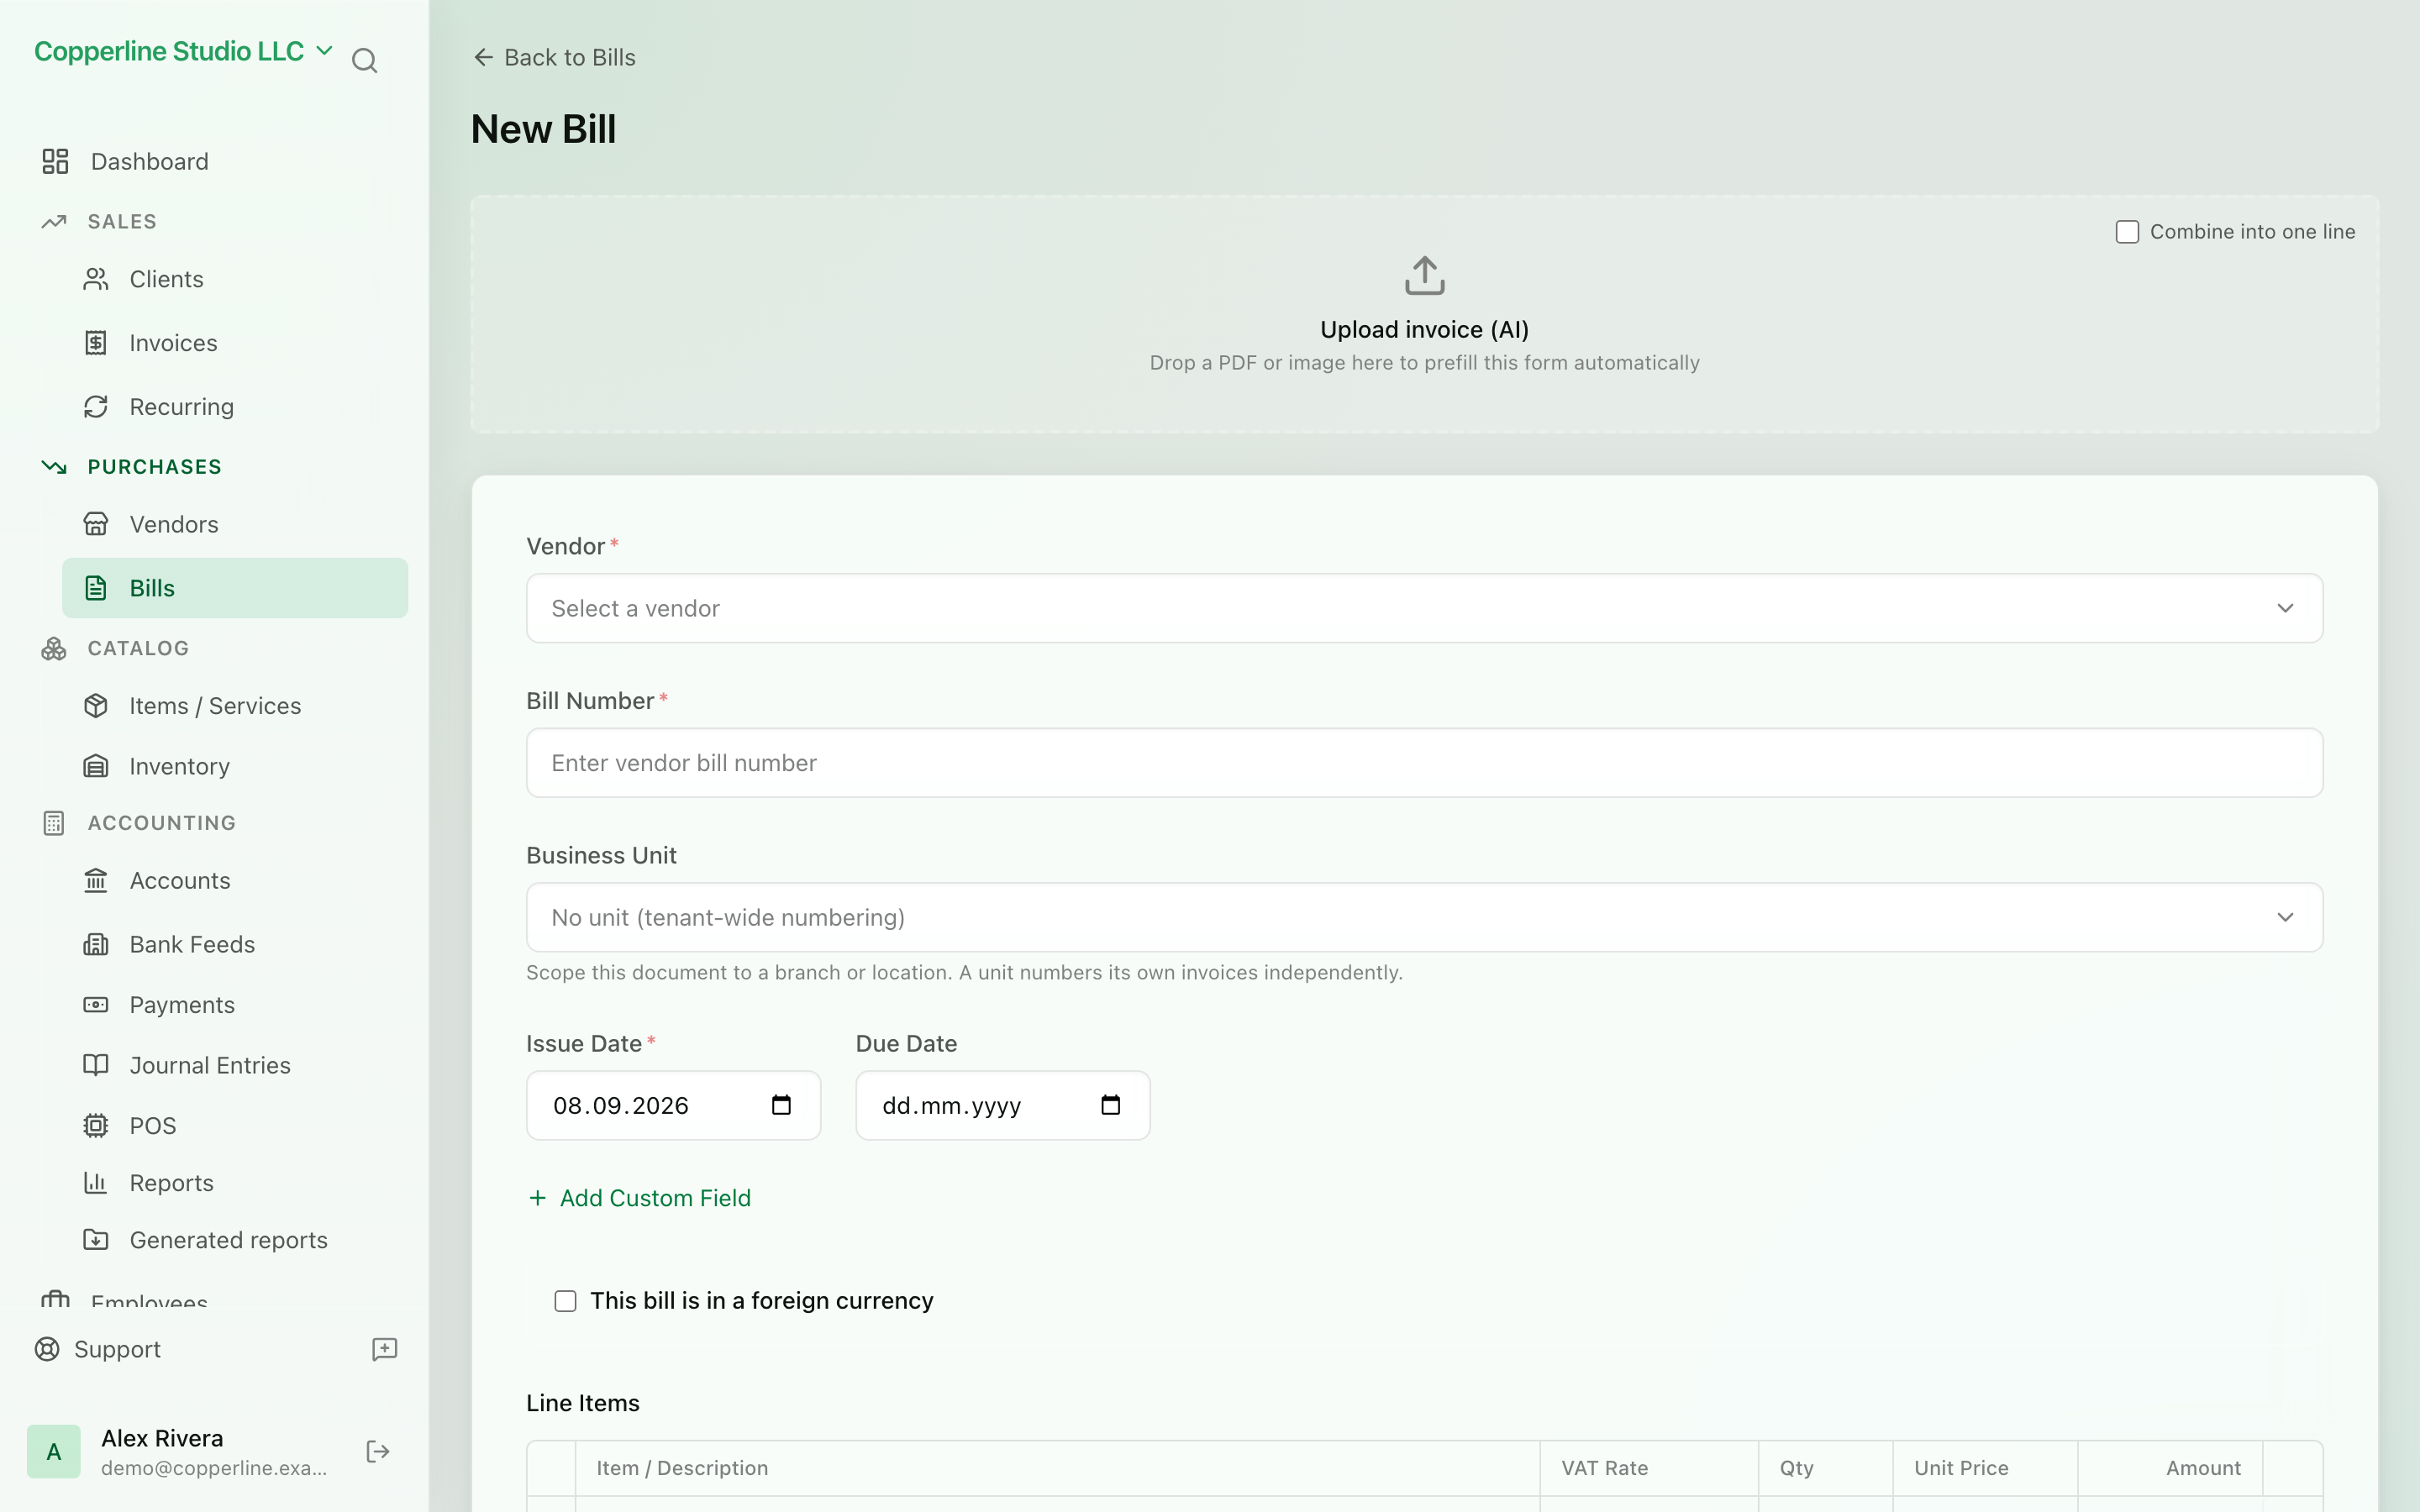Check the foreign currency bill checkbox

[566, 1301]
